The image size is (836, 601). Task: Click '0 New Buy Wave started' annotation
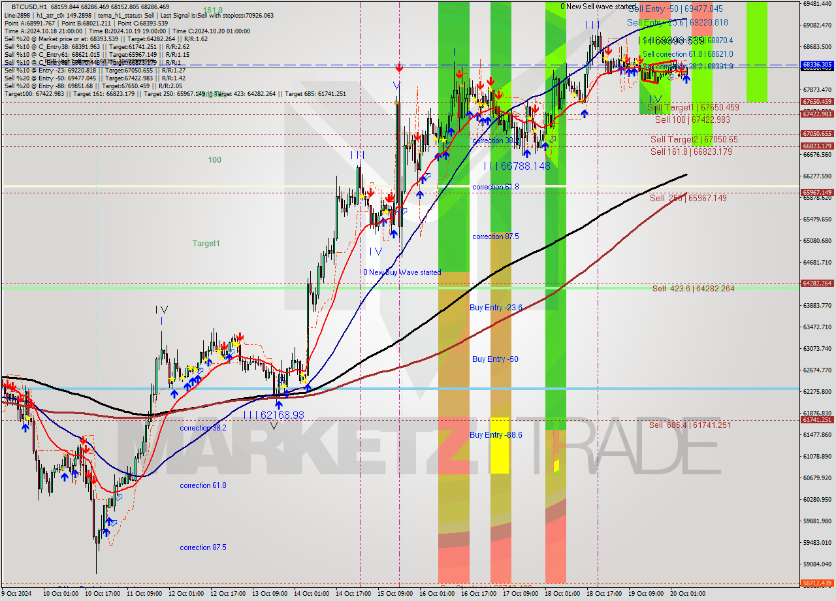click(402, 272)
